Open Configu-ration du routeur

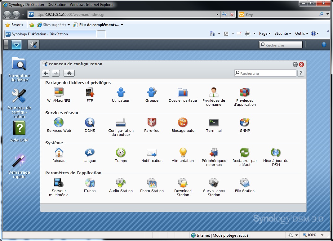click(x=121, y=127)
